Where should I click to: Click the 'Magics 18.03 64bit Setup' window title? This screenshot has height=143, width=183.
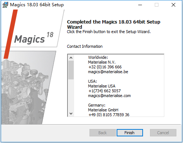[37, 5]
